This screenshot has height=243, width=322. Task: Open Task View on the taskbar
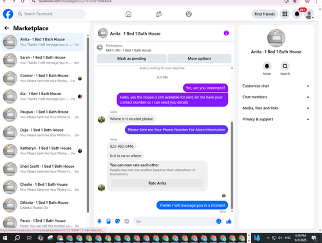click(29, 238)
